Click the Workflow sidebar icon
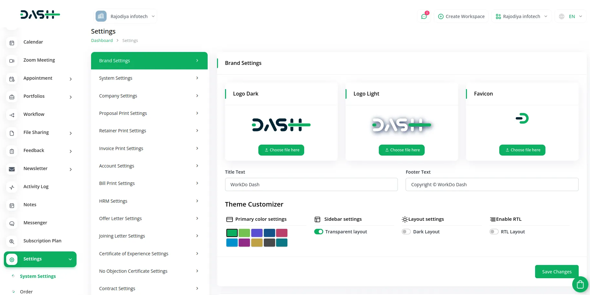Image resolution: width=590 pixels, height=295 pixels. coord(12,115)
